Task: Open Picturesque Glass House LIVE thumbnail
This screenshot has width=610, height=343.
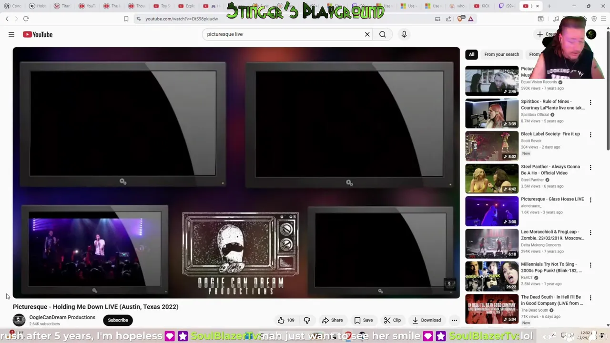Action: click(492, 211)
